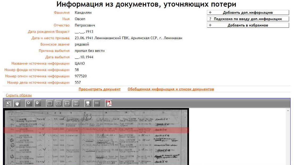Activate the hand pan tool
The height and width of the screenshot is (165, 294).
[x=17, y=103]
